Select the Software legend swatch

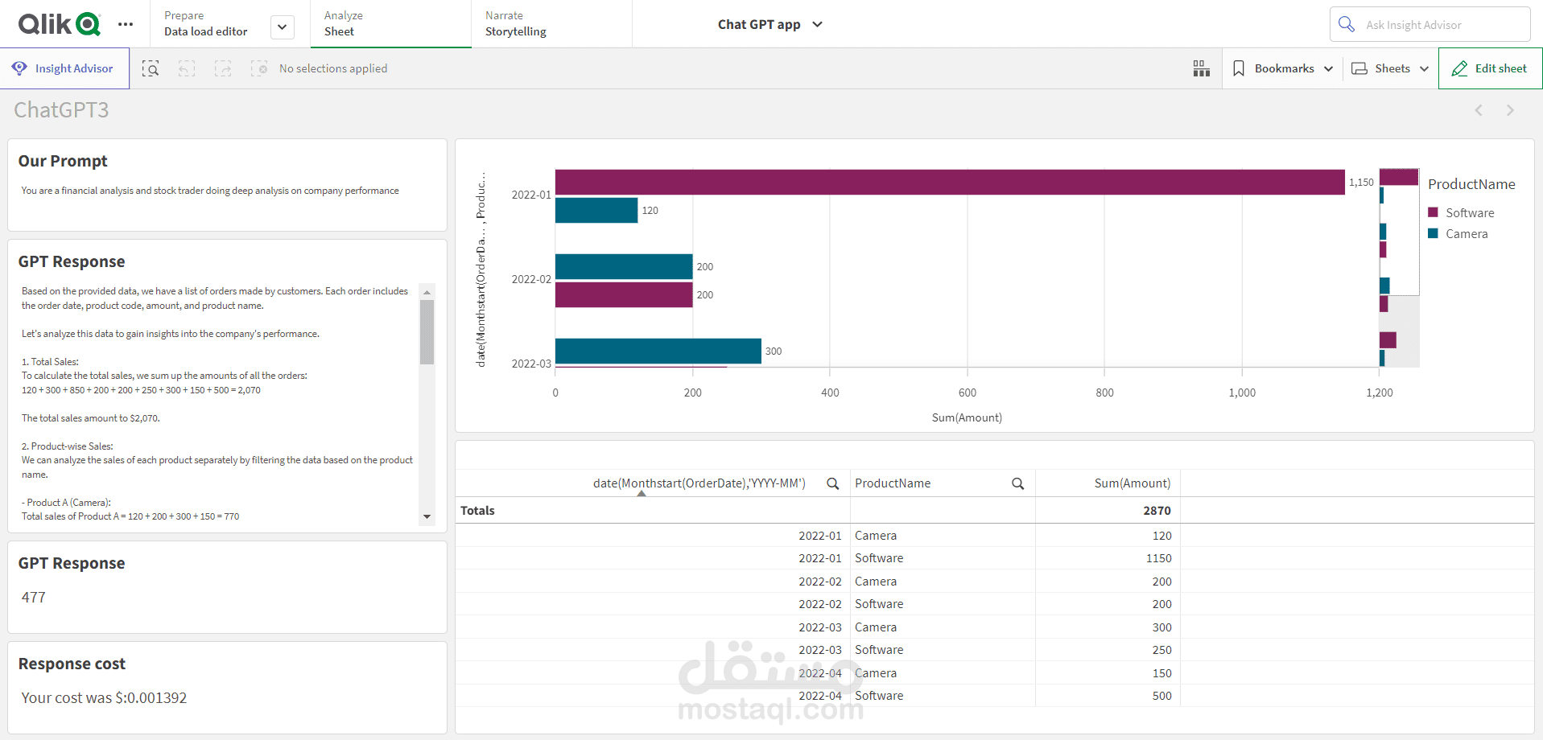click(x=1433, y=212)
